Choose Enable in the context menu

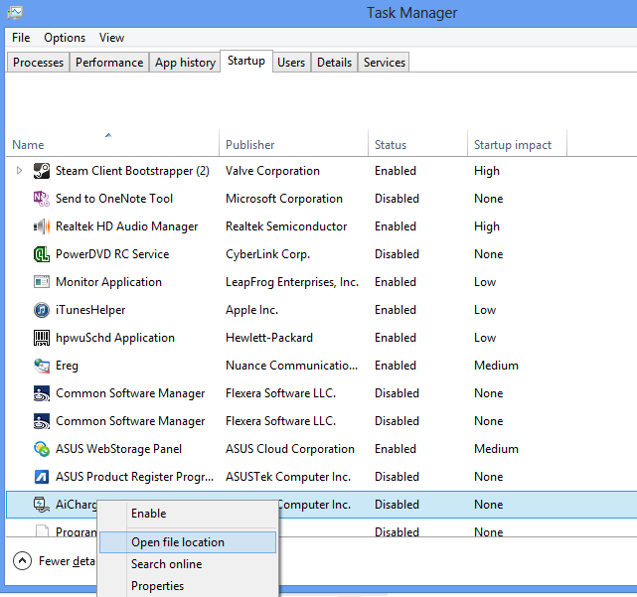tap(188, 514)
